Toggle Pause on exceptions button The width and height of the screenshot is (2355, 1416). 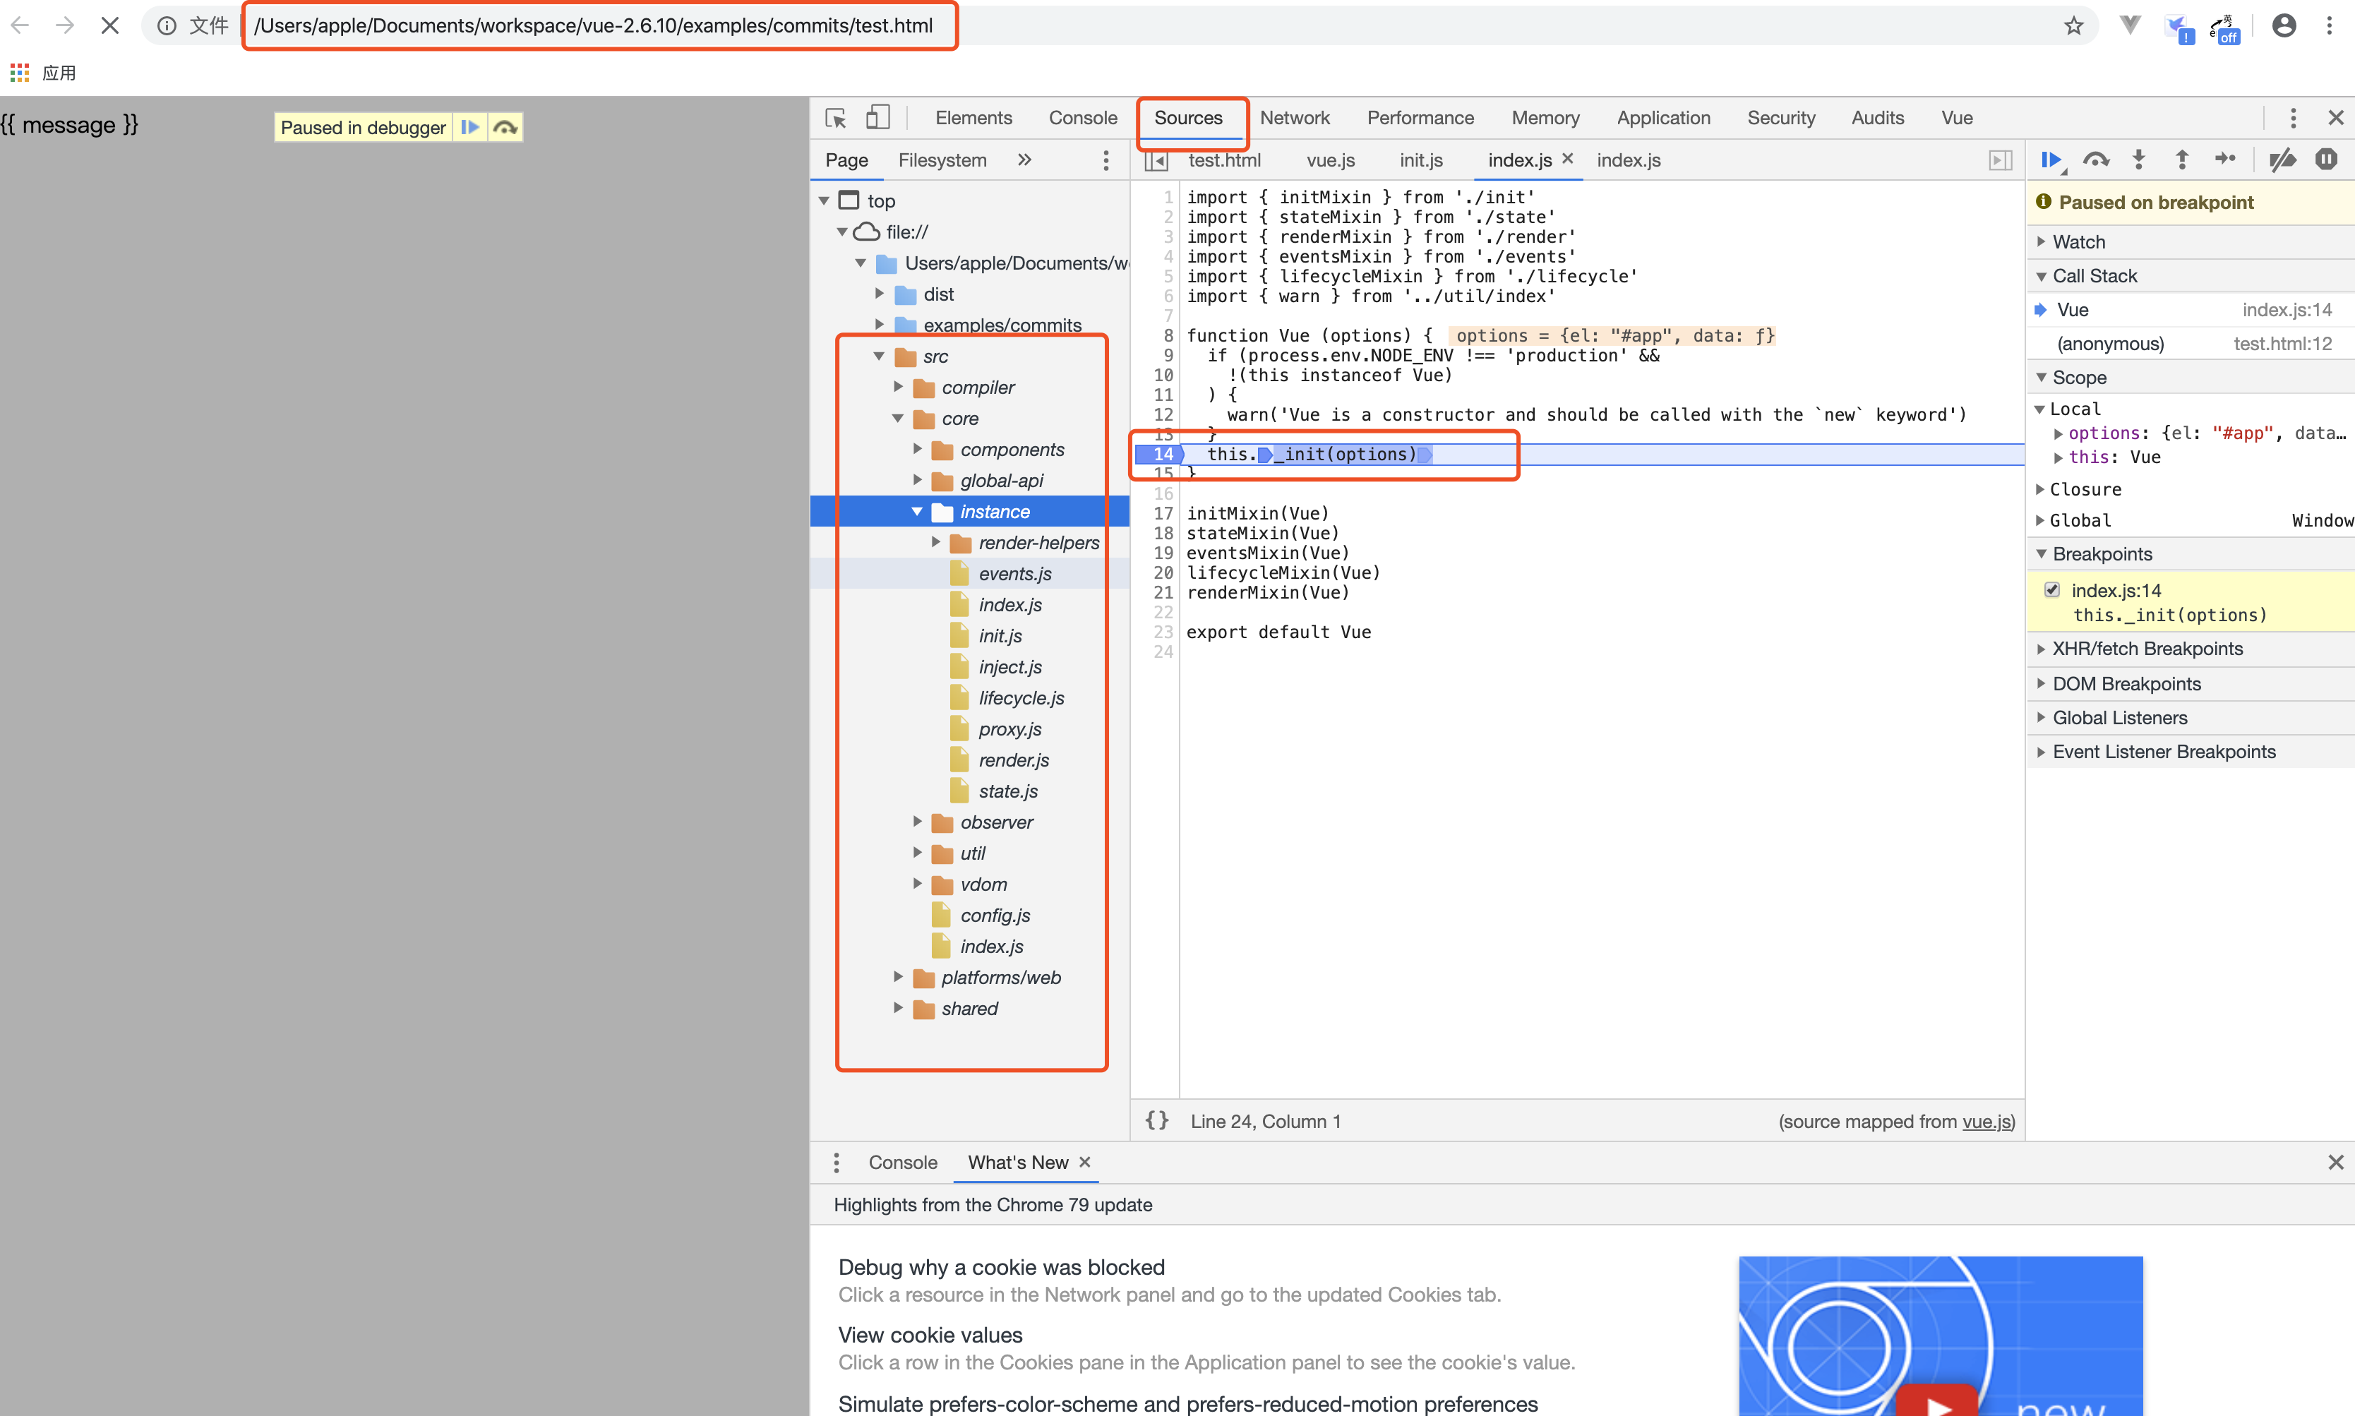point(2325,160)
